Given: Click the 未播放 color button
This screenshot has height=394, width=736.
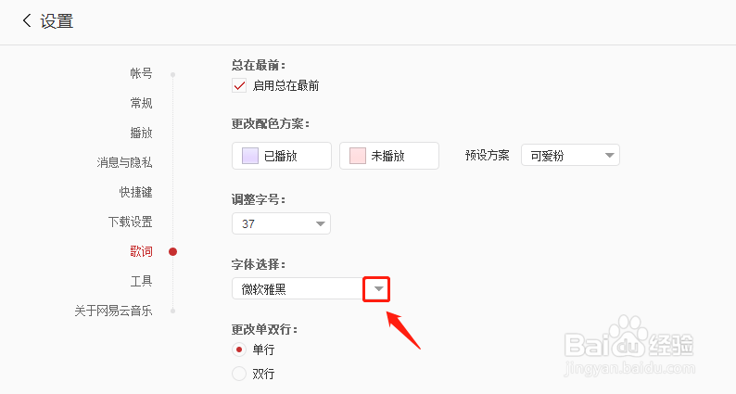Looking at the screenshot, I should point(389,156).
